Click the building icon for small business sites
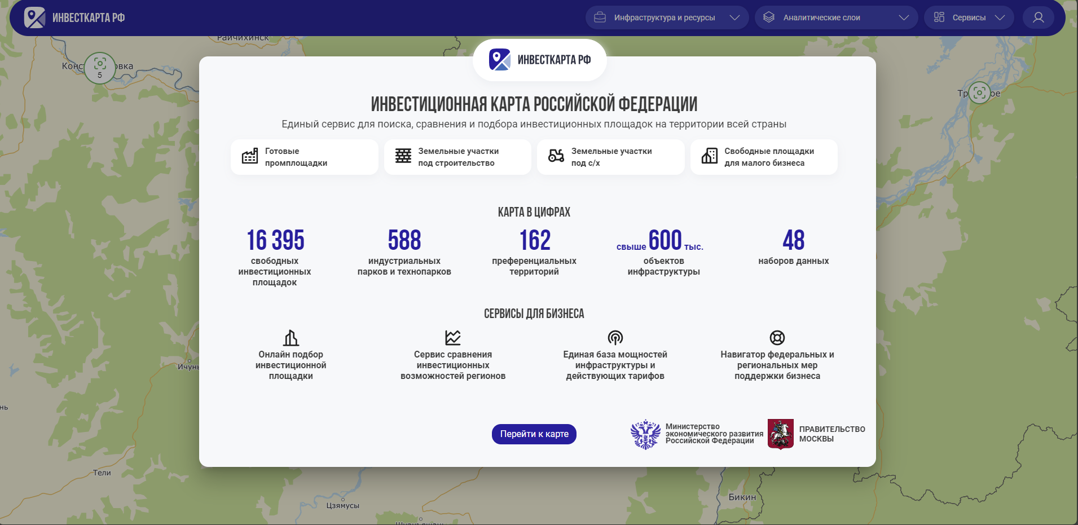1078x525 pixels. click(x=709, y=156)
